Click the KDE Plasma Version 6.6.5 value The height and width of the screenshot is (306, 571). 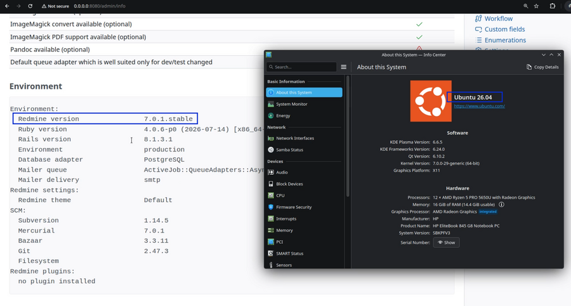point(437,143)
